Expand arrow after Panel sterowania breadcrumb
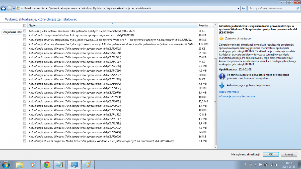Screen dimensions: 301x169 click(x=46, y=8)
